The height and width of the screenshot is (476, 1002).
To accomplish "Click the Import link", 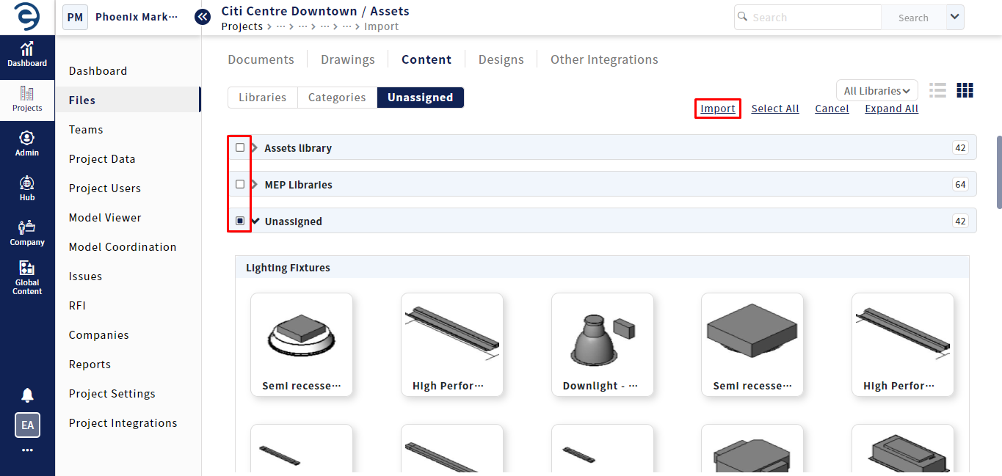I will (x=717, y=109).
